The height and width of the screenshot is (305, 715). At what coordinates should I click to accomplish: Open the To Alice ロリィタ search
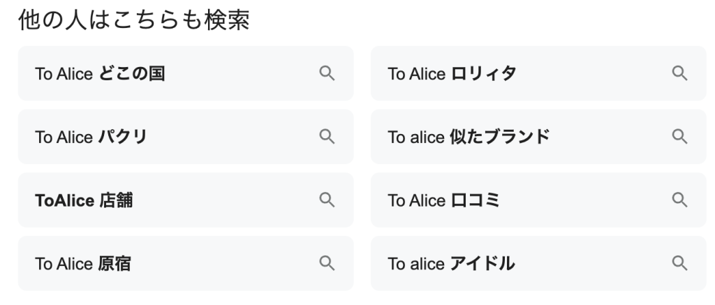(452, 73)
